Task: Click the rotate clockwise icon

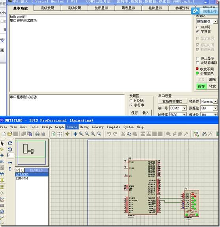Action: click(x=10, y=143)
